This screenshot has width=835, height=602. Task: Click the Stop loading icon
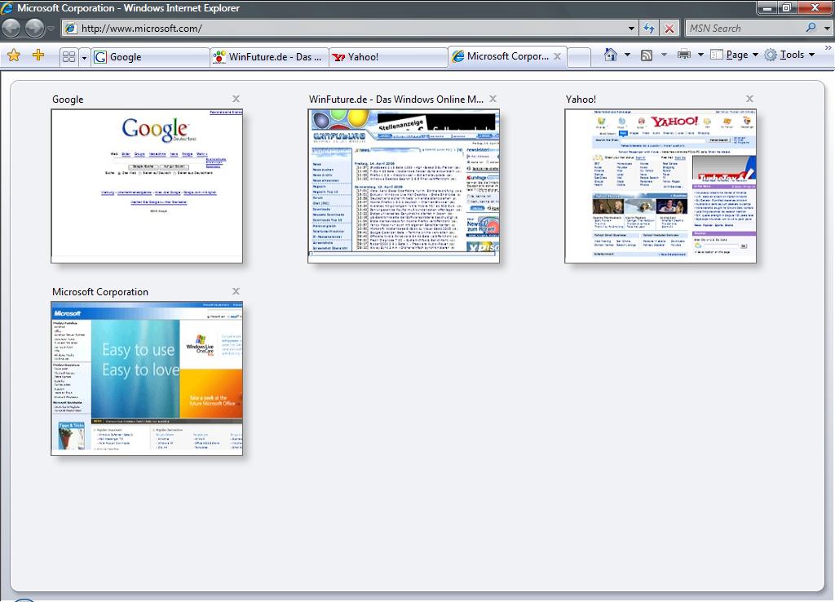tap(669, 29)
